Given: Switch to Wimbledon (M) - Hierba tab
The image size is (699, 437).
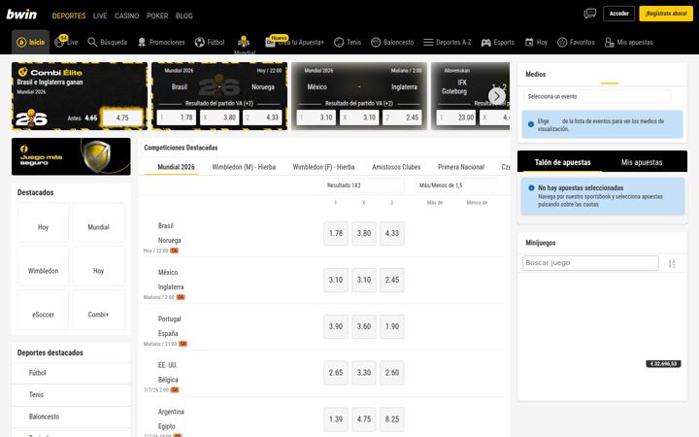Looking at the screenshot, I should tap(244, 167).
